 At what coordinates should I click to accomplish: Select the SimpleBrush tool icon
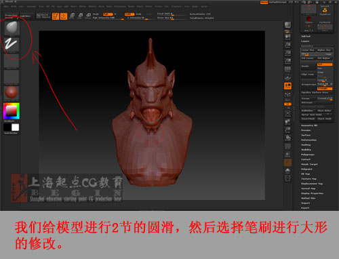click(325, 10)
